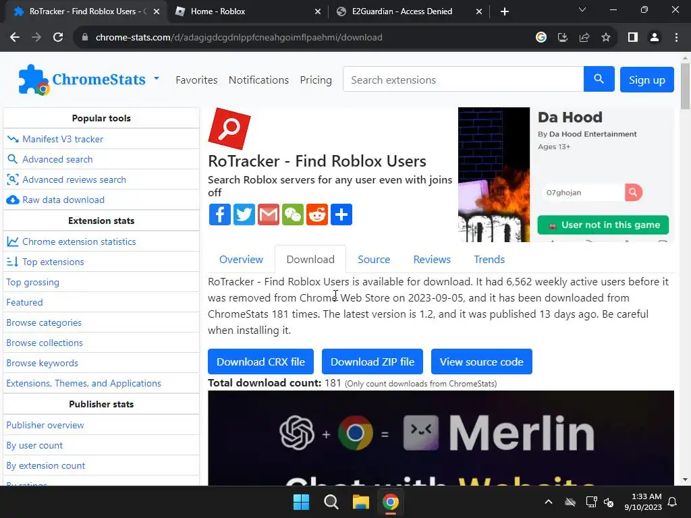The height and width of the screenshot is (518, 691).
Task: Click the blue search magnifier button
Action: pyautogui.click(x=599, y=80)
